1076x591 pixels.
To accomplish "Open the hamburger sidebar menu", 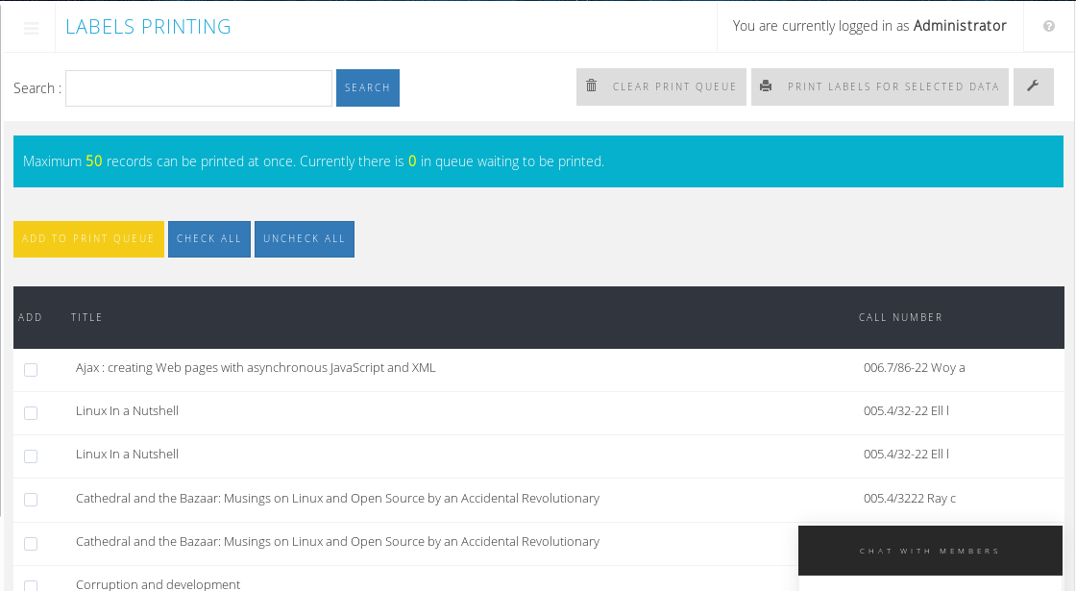I will click(31, 28).
